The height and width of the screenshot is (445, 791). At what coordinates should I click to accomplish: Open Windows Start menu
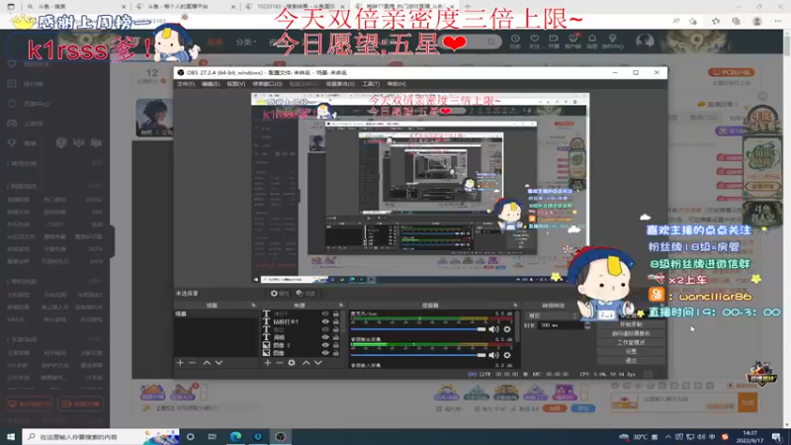pos(11,436)
